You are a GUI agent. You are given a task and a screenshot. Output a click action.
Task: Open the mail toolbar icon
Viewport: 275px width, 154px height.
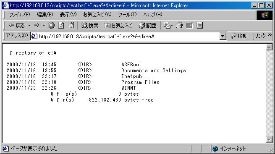click(167, 26)
